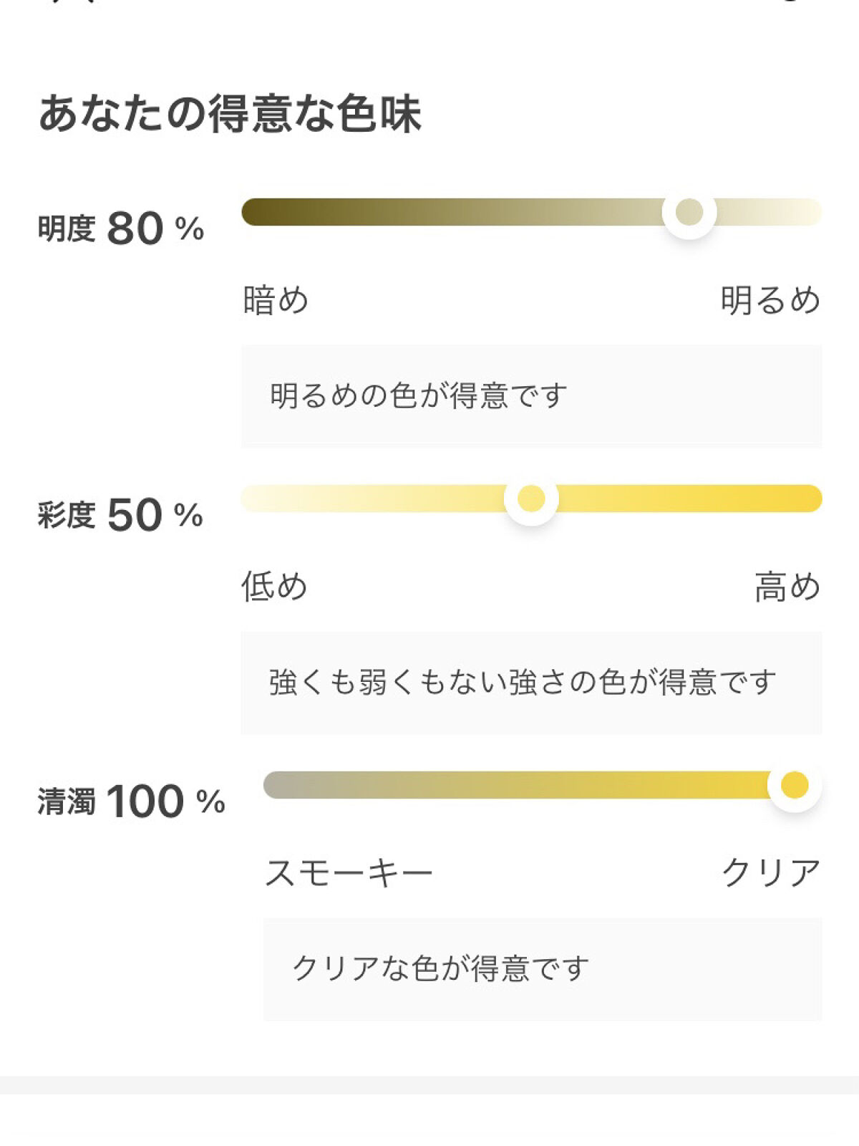
Task: Click the 彩度 saturation slider handle
Action: point(531,499)
